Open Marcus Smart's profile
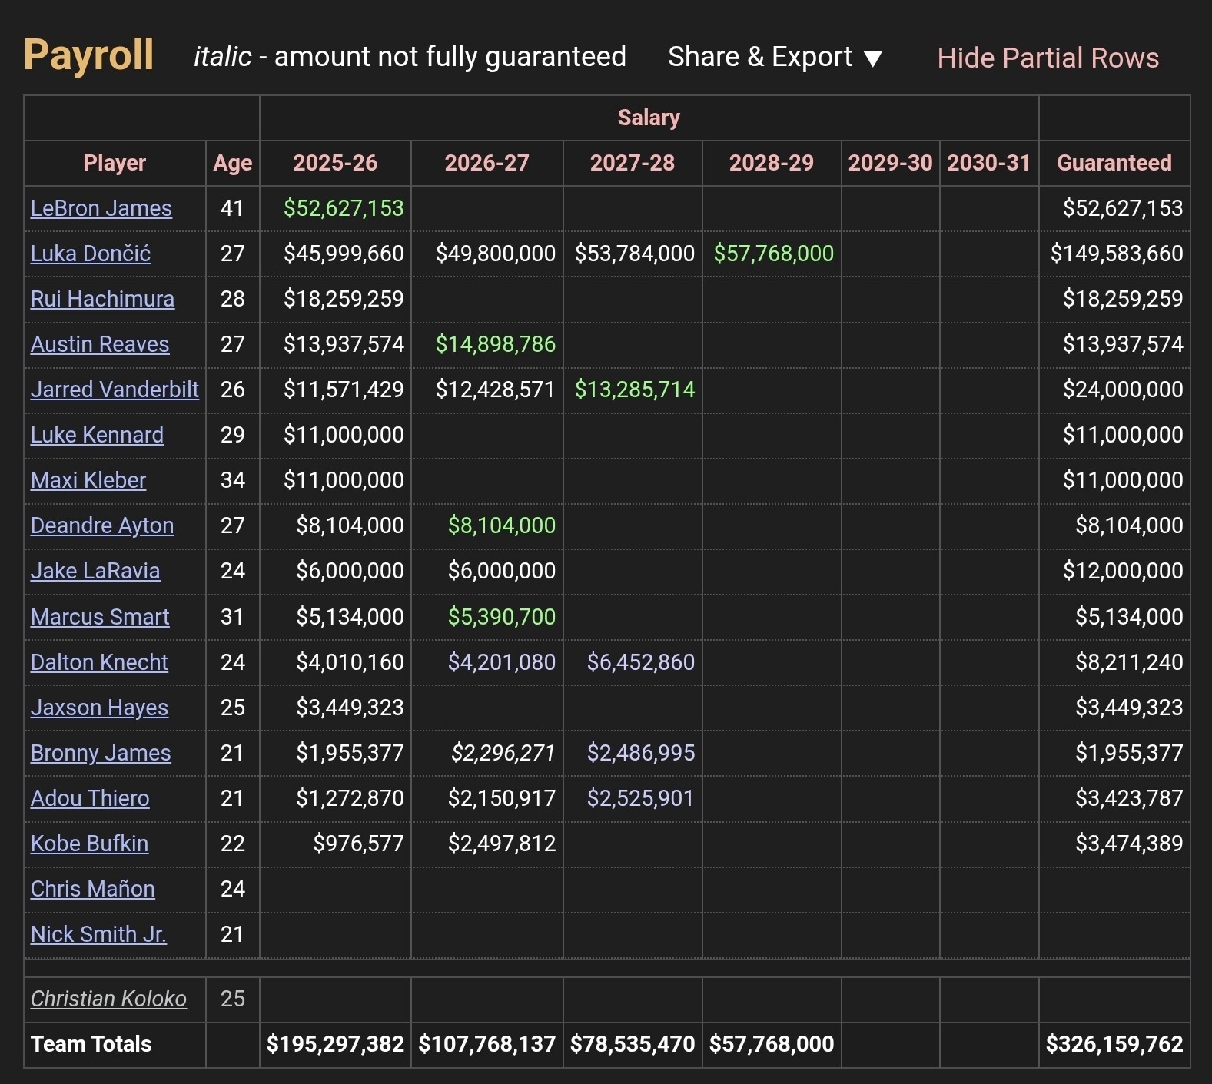Screen dimensions: 1212x1084 (100, 617)
